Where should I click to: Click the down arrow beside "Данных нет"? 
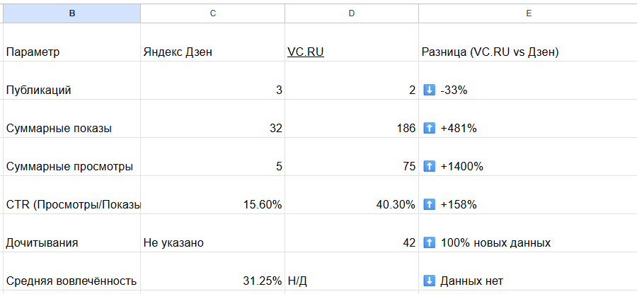pyautogui.click(x=428, y=281)
